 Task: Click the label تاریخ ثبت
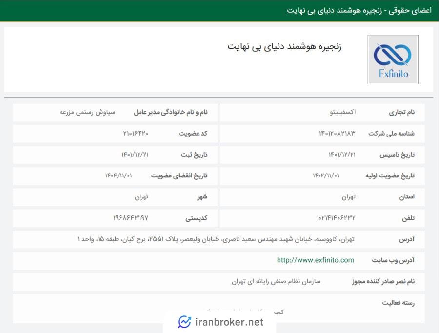(x=194, y=155)
